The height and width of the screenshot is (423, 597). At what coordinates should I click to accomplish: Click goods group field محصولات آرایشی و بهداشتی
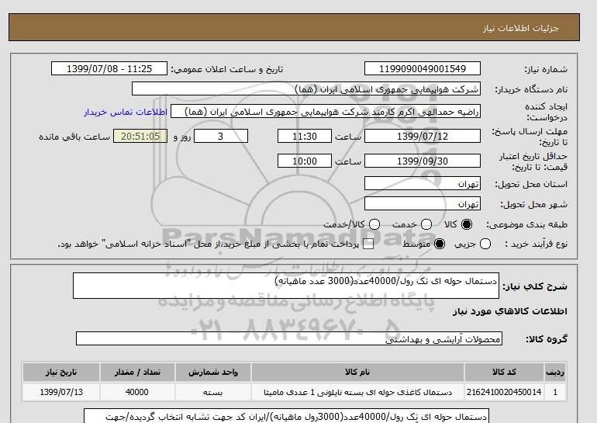[x=289, y=338]
